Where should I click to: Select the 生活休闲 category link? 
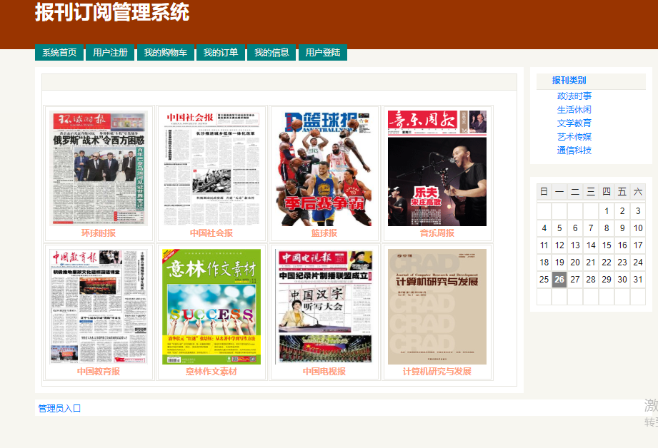coord(574,110)
